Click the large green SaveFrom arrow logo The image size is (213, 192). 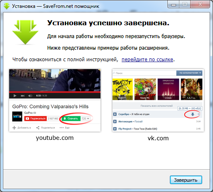pyautogui.click(x=25, y=32)
